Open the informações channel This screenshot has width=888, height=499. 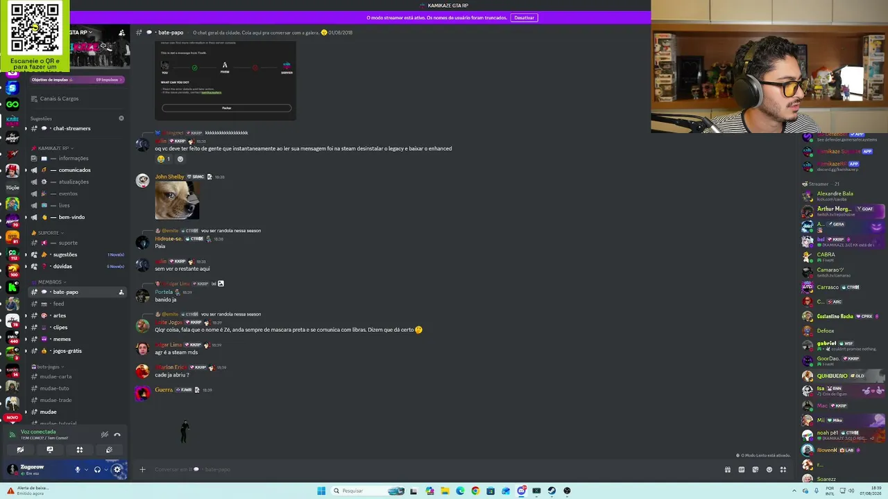click(x=76, y=158)
